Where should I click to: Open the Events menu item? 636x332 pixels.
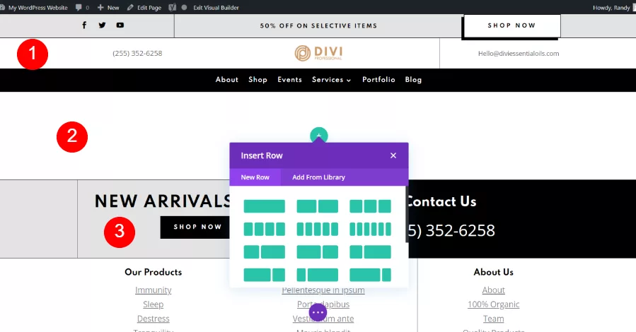coord(289,80)
